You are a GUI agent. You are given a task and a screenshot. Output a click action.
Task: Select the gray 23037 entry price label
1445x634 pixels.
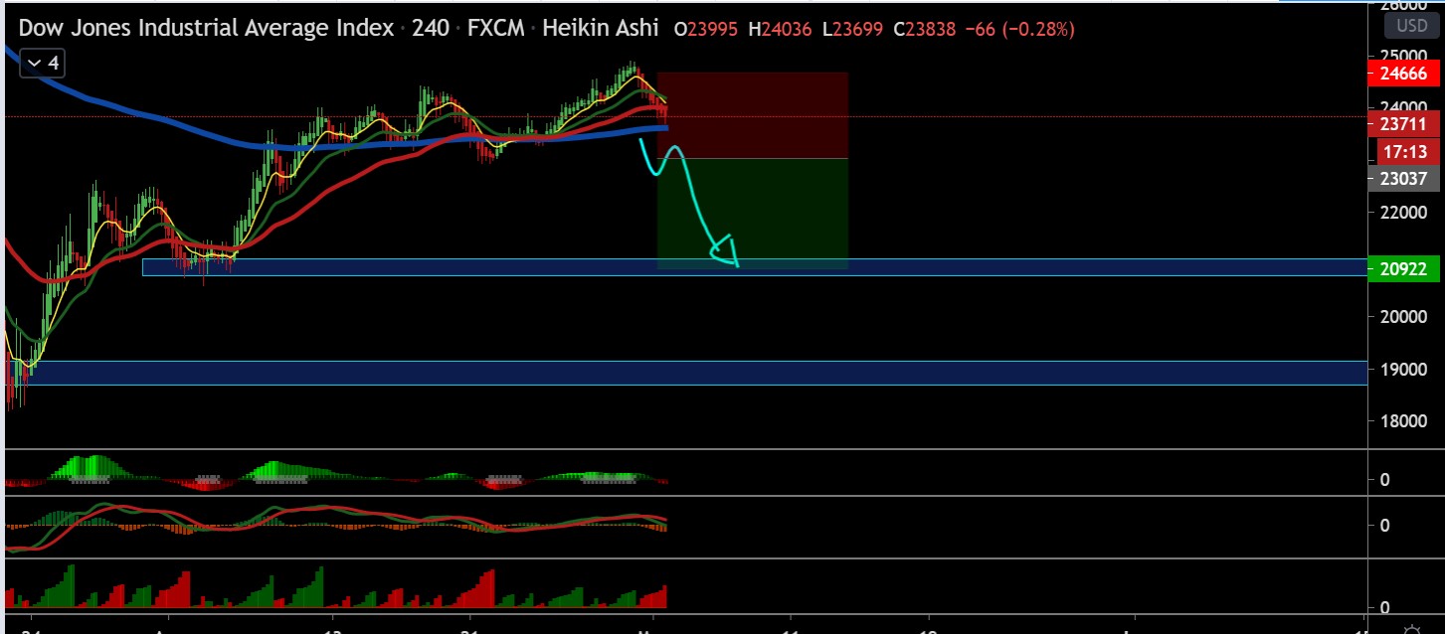[x=1403, y=179]
